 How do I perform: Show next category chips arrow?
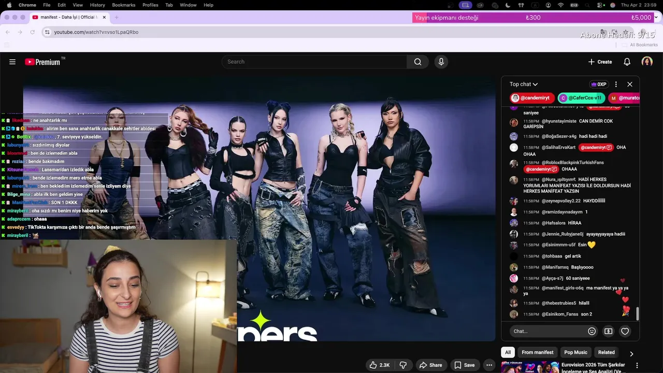pos(631,354)
